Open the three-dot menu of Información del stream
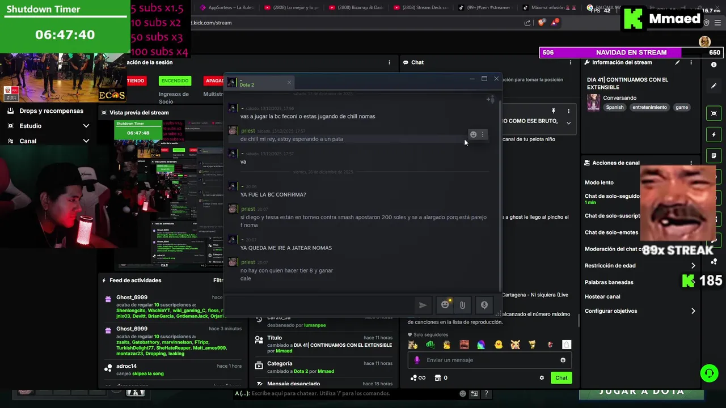The image size is (726, 408). [691, 62]
